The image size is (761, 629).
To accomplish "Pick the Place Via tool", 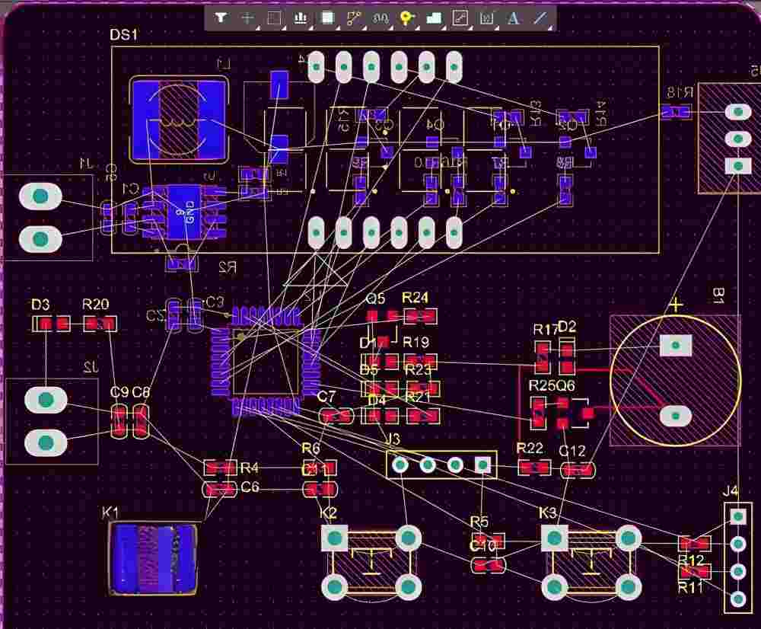I will 406,18.
